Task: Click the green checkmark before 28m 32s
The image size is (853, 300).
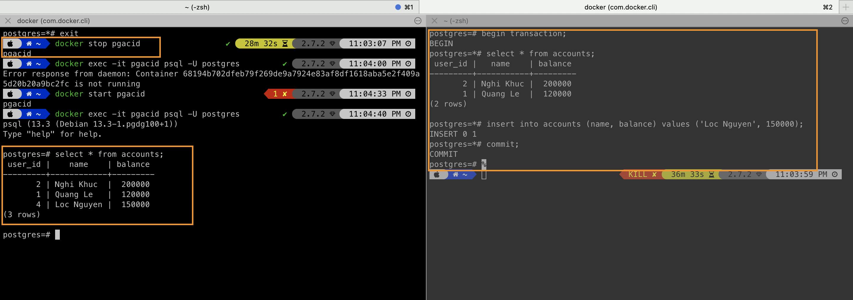Action: 228,44
